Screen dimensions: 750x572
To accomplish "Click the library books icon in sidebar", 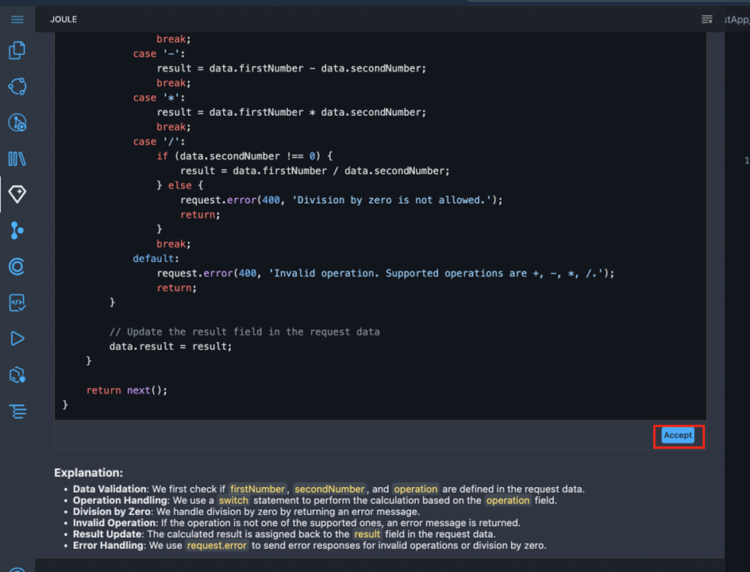I will coord(17,159).
